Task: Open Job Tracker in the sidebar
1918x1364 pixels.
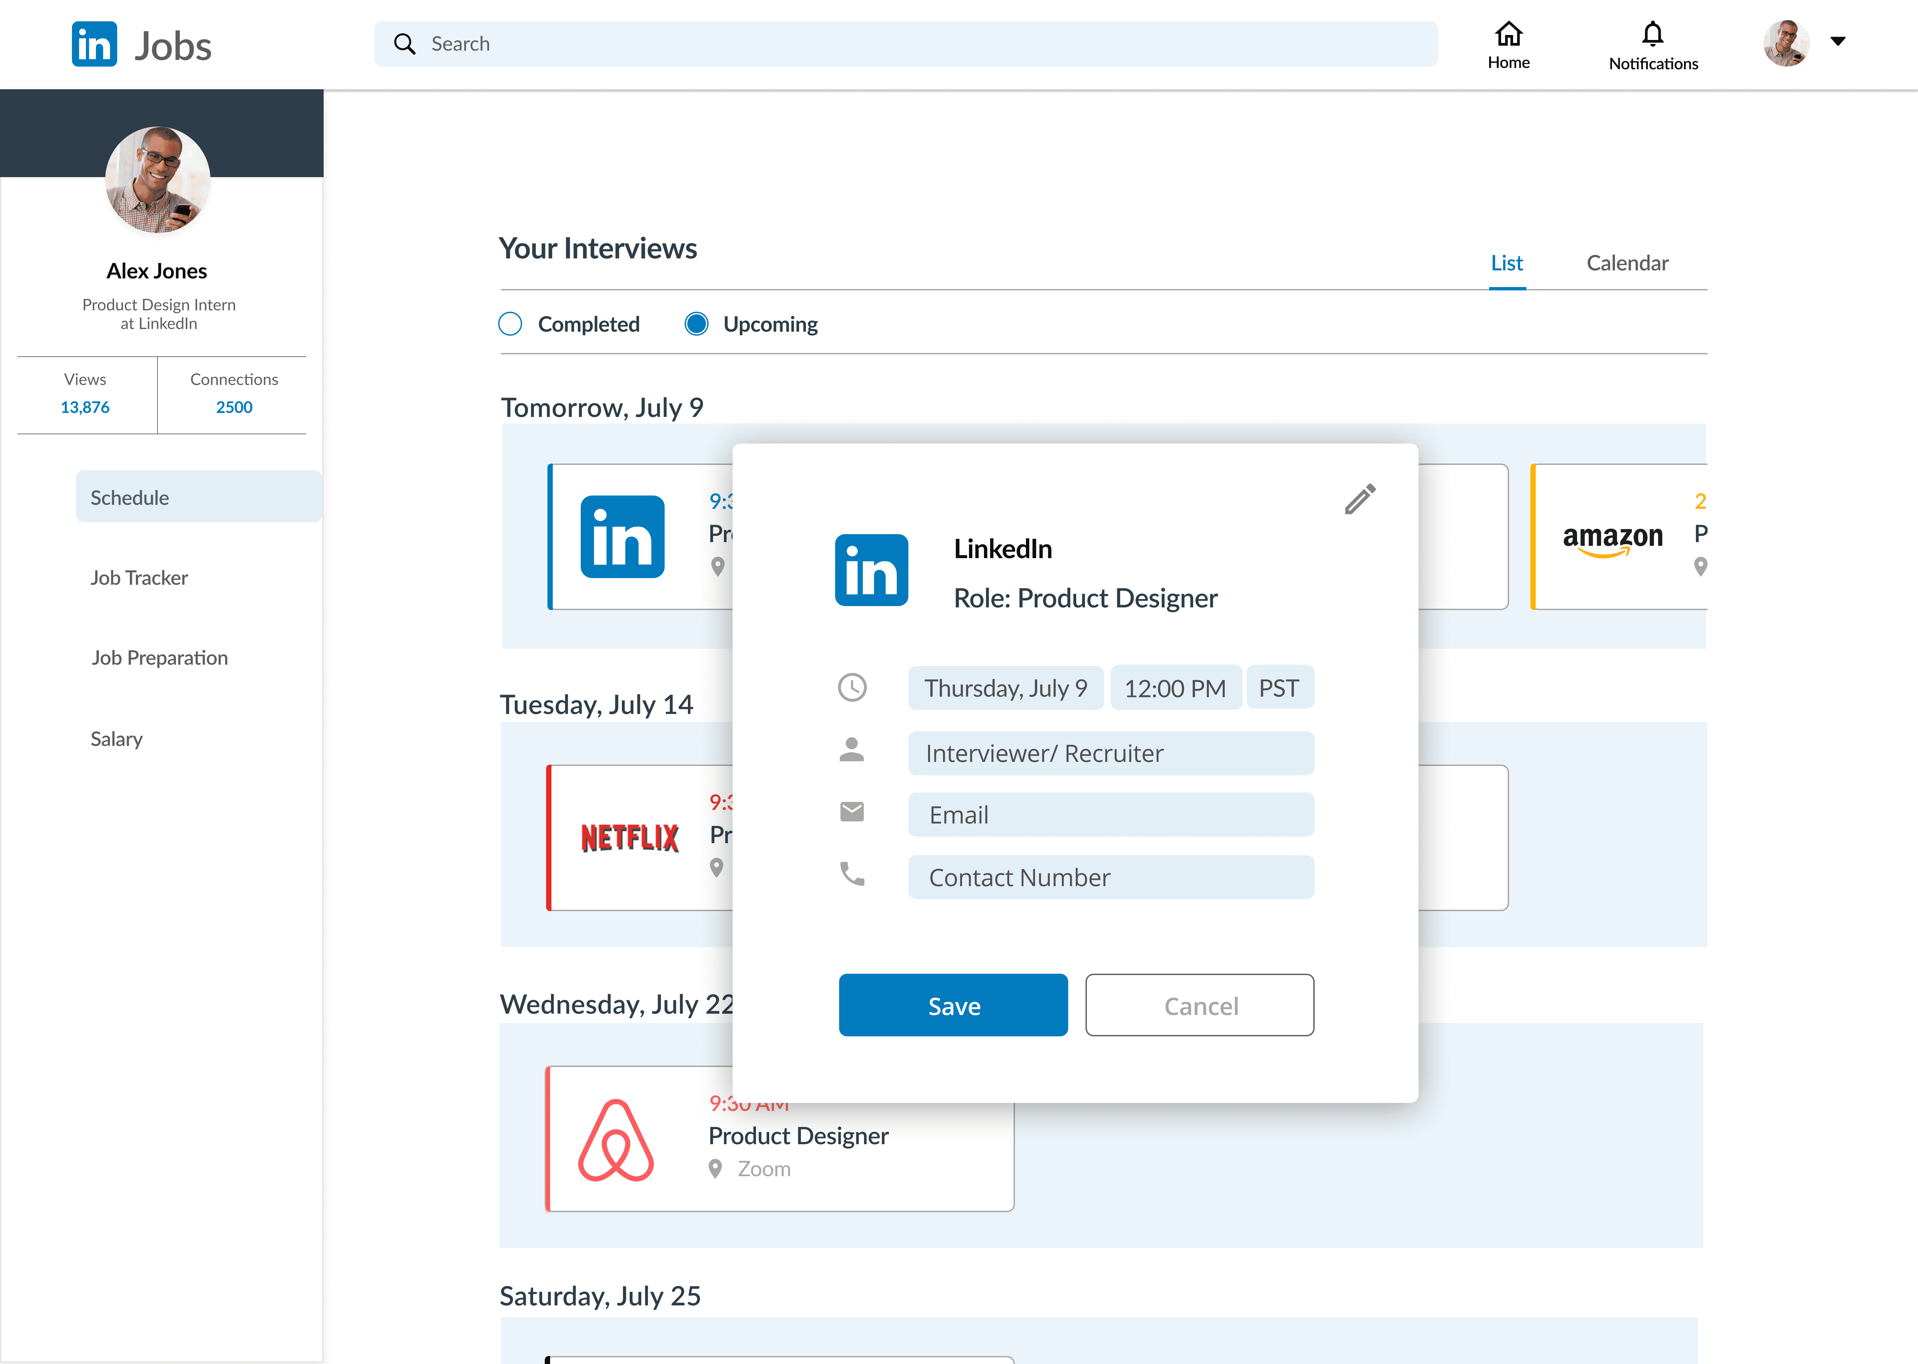Action: click(140, 578)
